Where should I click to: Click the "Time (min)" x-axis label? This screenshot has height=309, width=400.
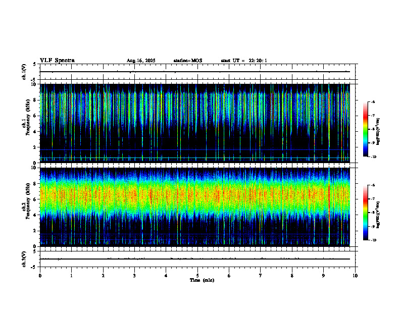202,280
